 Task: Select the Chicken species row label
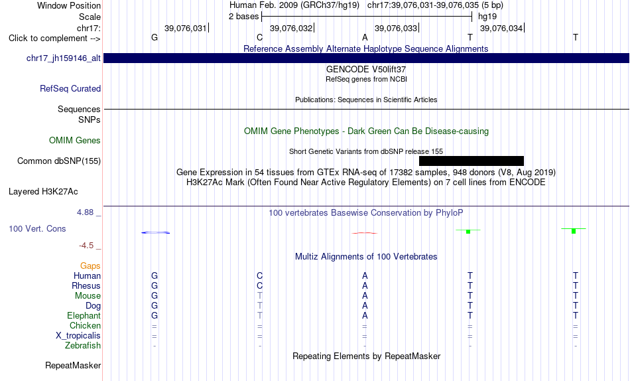coord(85,325)
